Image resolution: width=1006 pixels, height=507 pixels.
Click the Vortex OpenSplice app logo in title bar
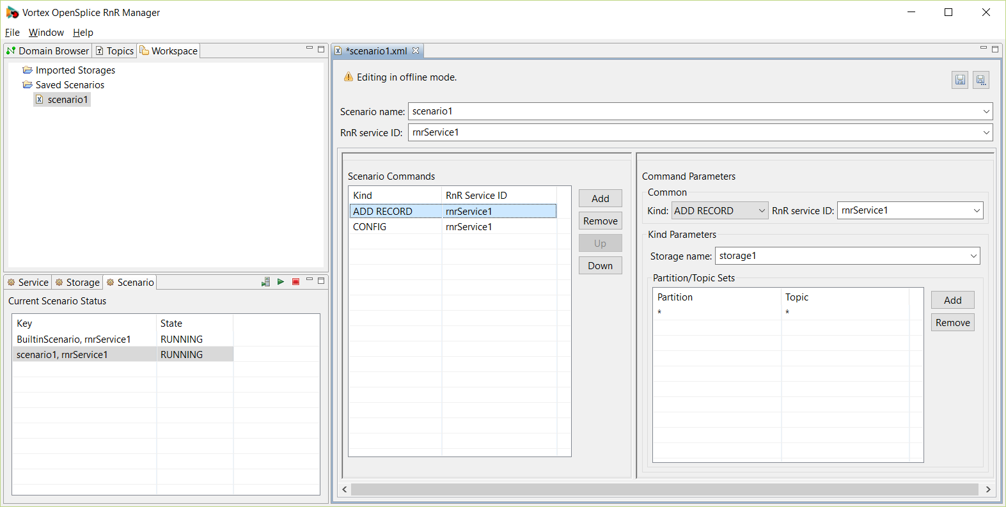[12, 12]
